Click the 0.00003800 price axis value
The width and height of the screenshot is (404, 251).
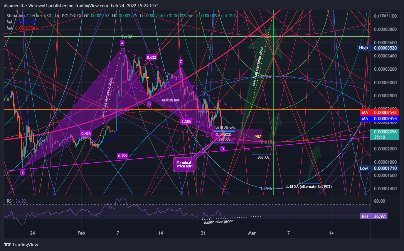pyautogui.click(x=385, y=29)
